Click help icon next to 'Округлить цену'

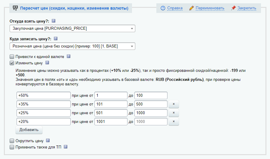(48, 140)
